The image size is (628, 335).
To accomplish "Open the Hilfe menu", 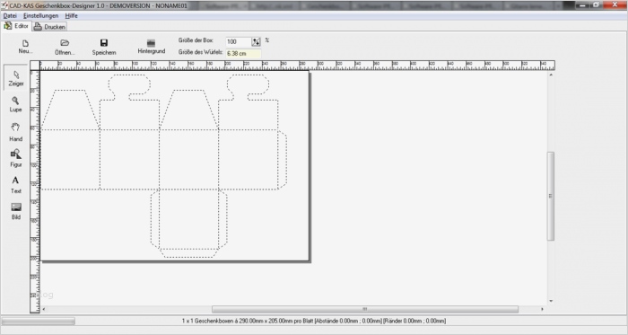I will [71, 15].
